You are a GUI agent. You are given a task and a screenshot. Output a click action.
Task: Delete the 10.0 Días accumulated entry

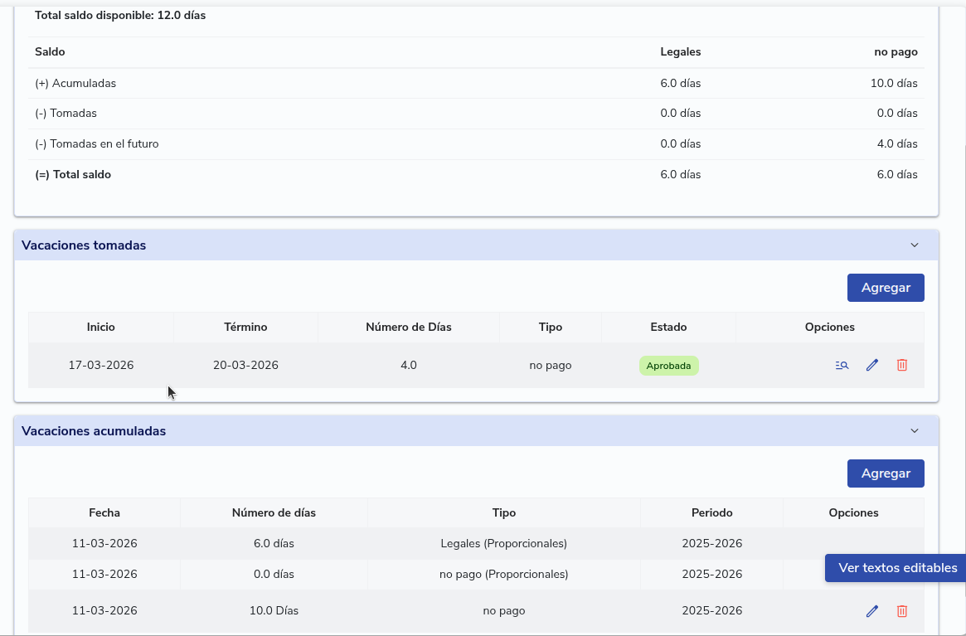pyautogui.click(x=902, y=611)
